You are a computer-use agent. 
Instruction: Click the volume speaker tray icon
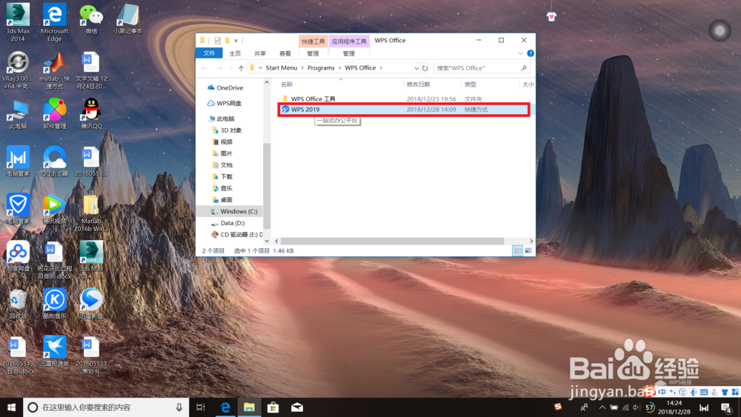pyautogui.click(x=637, y=407)
